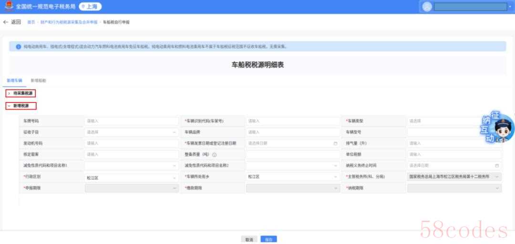Viewport: 515px width, 244px height.
Task: Click the 取消 button
Action: click(x=249, y=239)
